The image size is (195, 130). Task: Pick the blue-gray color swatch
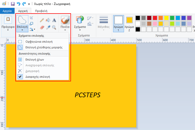pyautogui.click(x=184, y=24)
